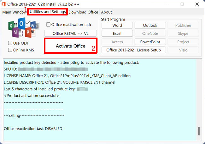Click the greyed-out Visio button

pos(183,50)
